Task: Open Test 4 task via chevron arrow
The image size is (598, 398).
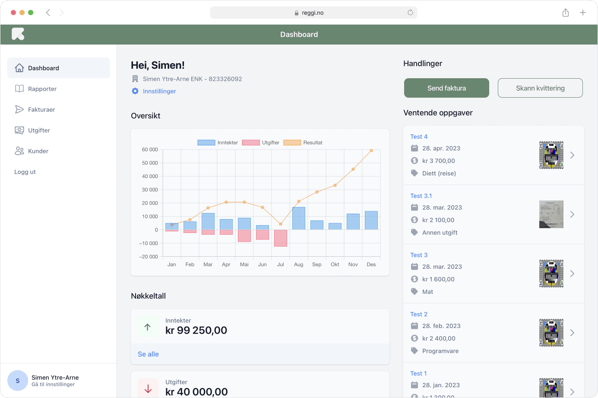Action: (572, 155)
